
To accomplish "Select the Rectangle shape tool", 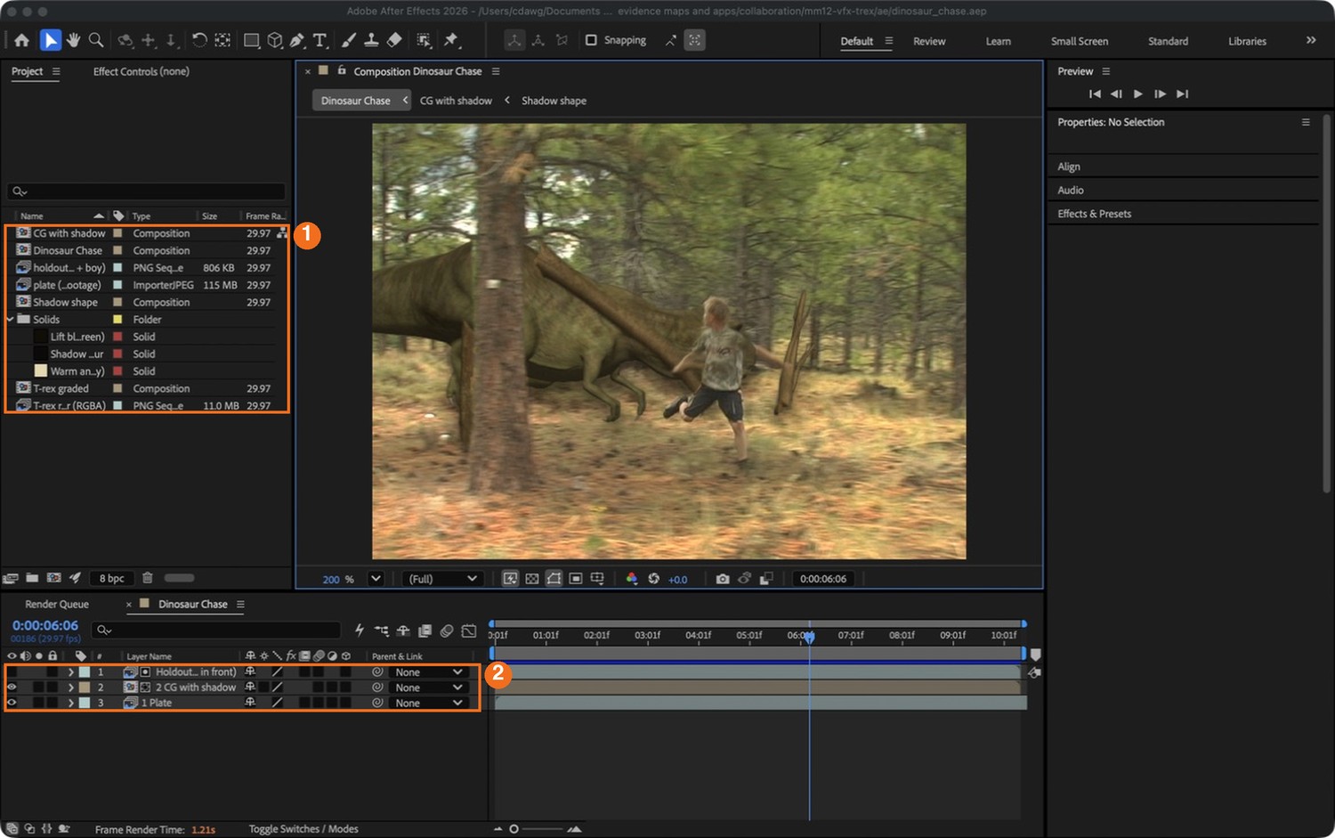I will [x=252, y=40].
